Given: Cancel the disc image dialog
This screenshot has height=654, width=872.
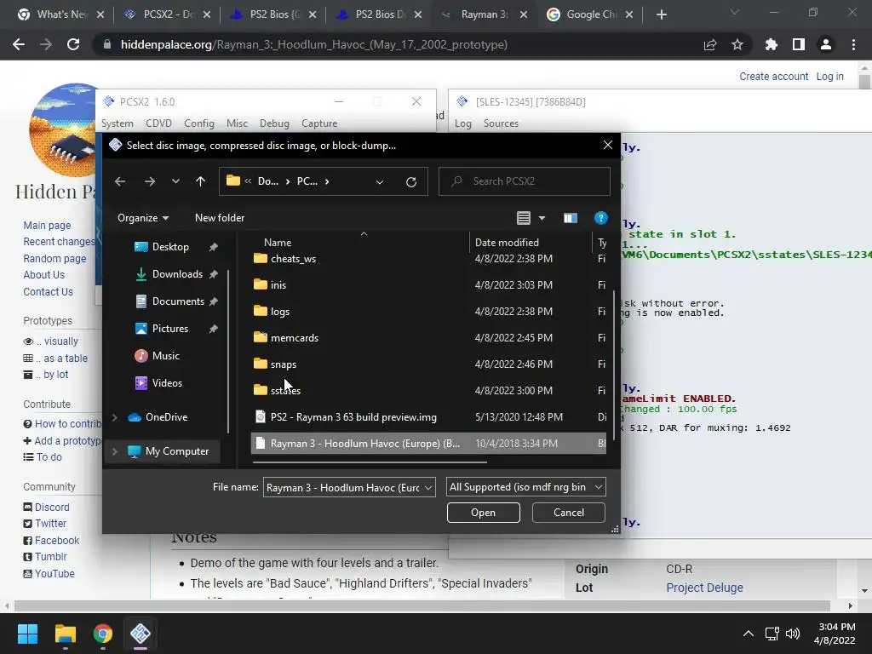Looking at the screenshot, I should [568, 513].
